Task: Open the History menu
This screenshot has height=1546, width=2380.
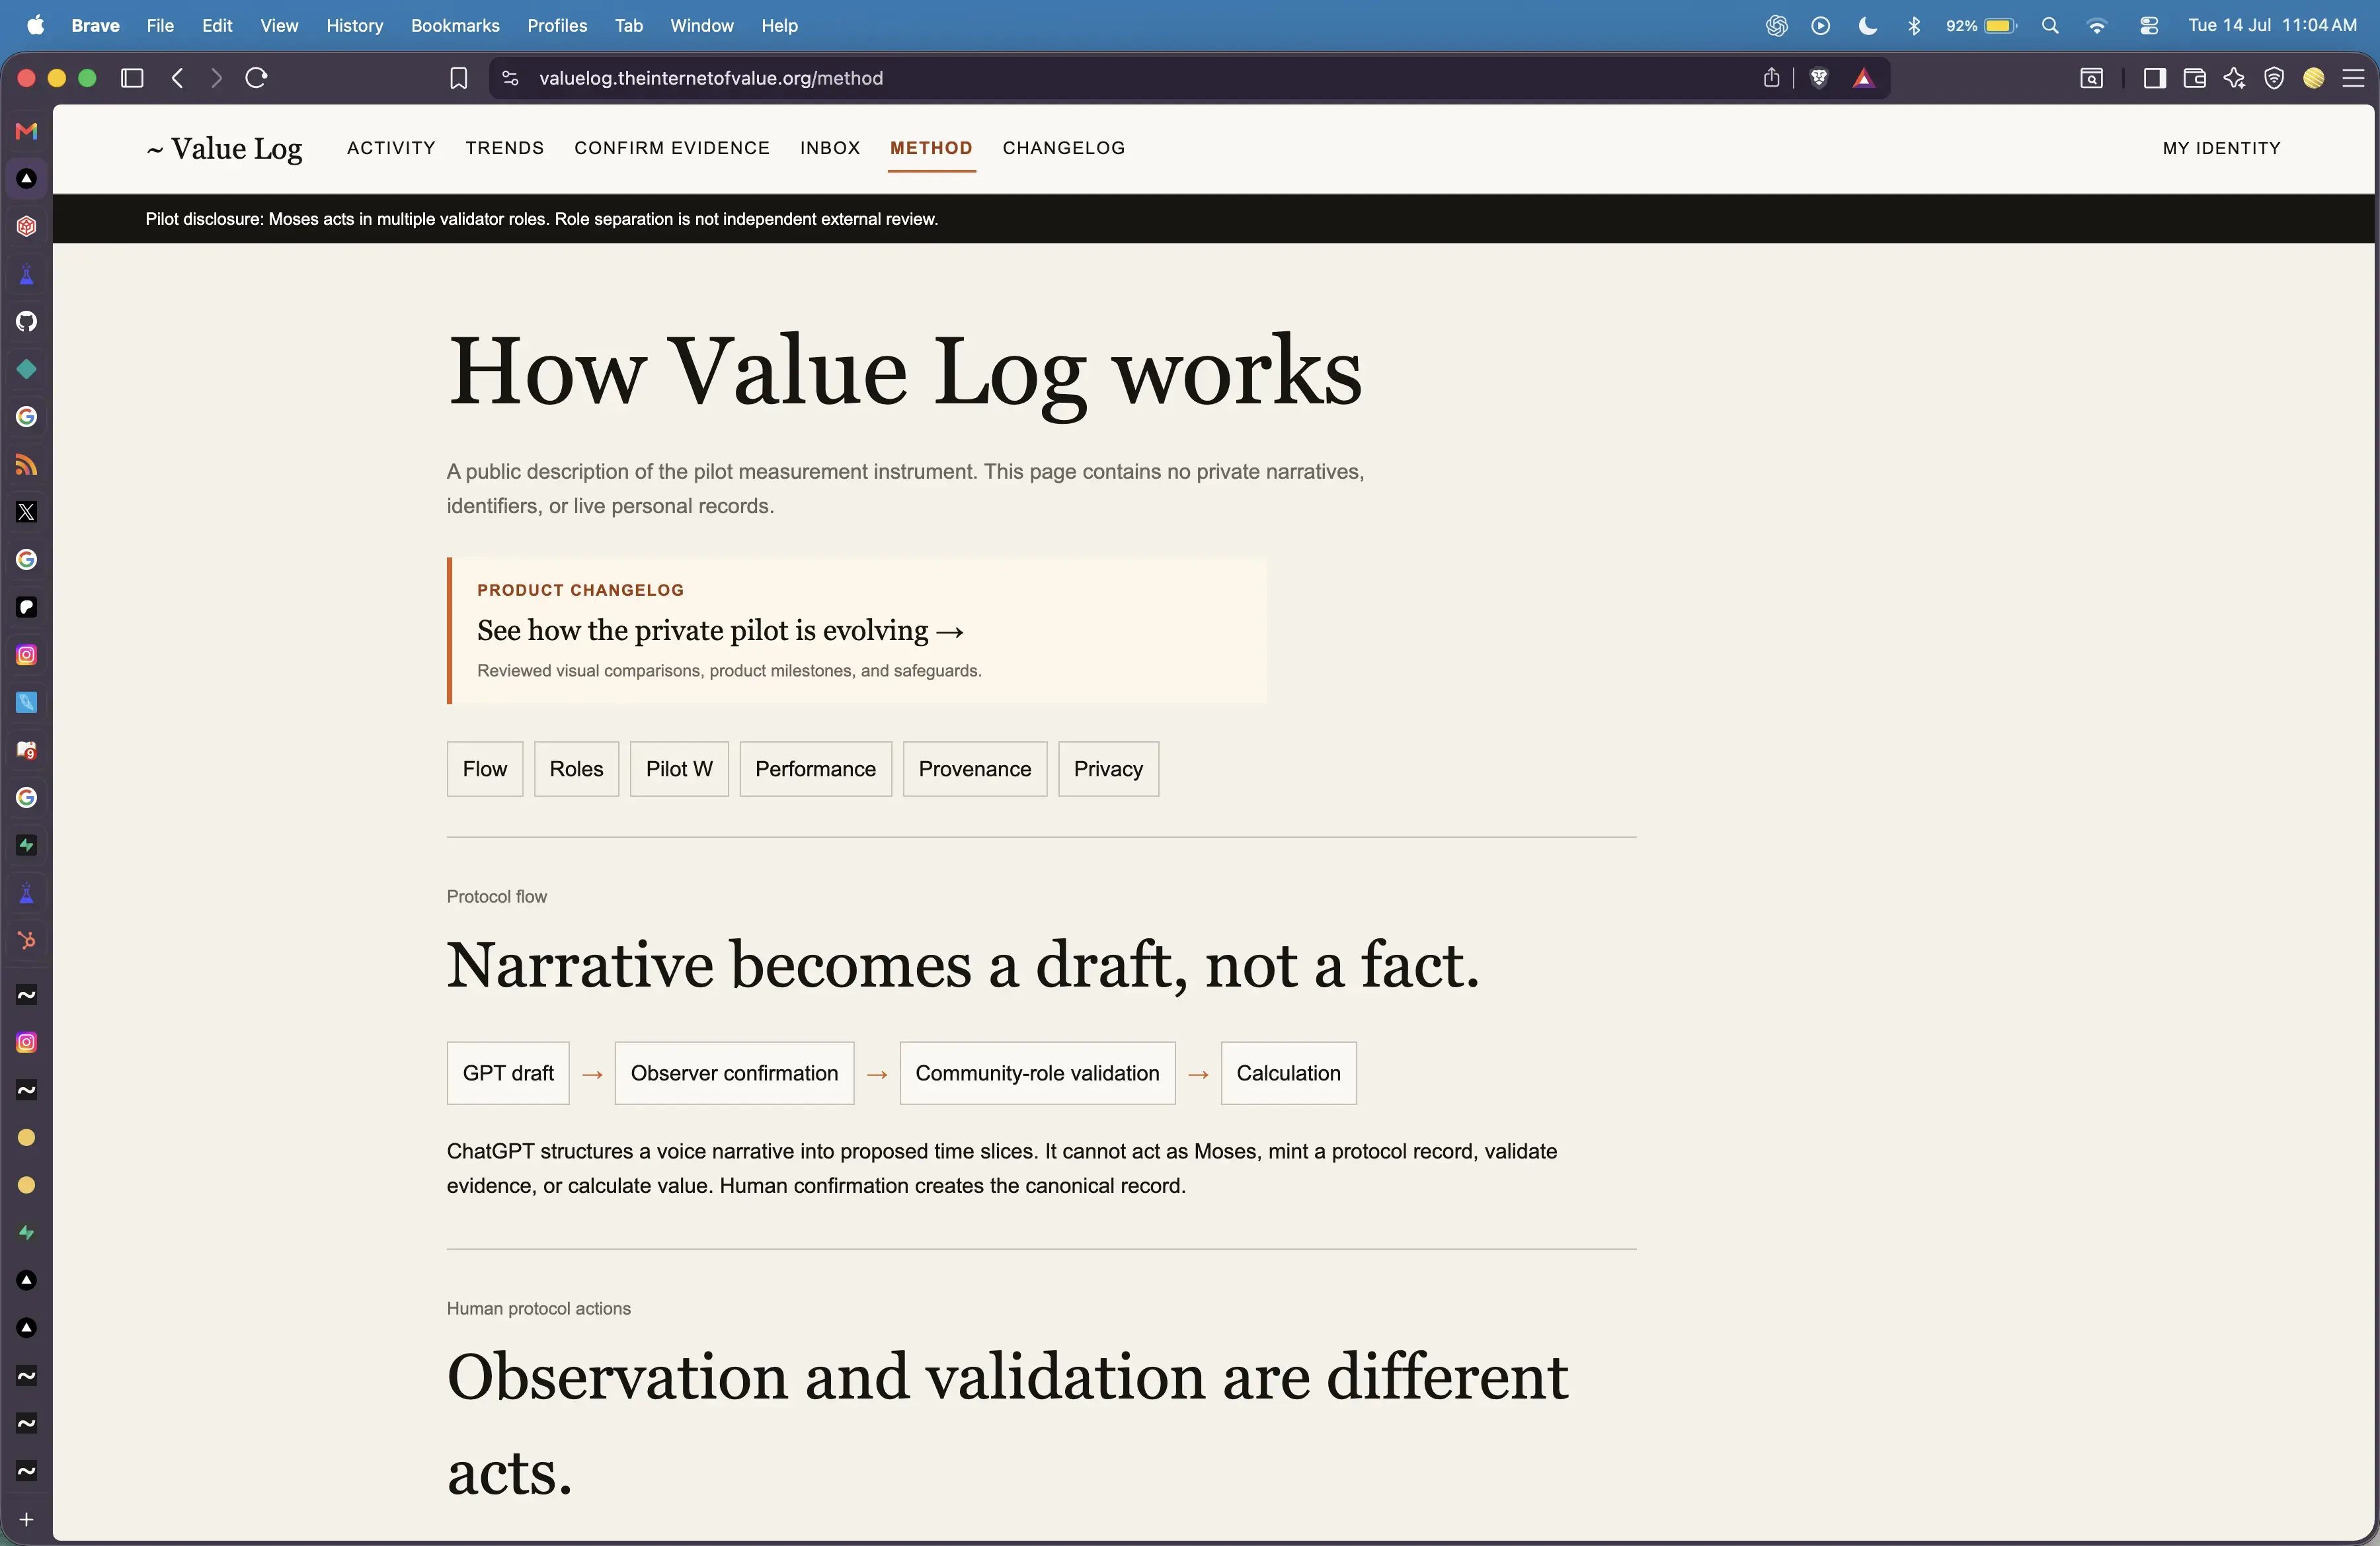Action: click(355, 26)
